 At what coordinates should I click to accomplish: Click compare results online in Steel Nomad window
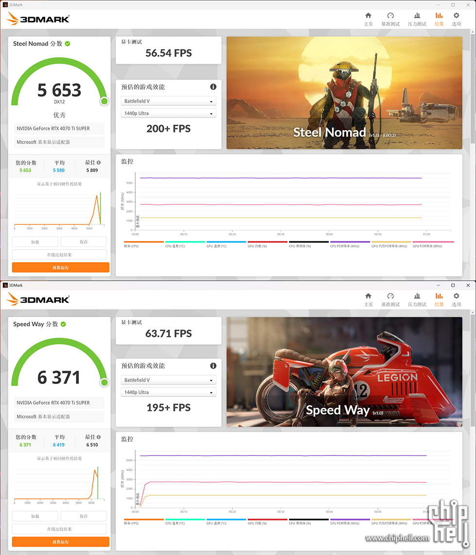click(59, 254)
